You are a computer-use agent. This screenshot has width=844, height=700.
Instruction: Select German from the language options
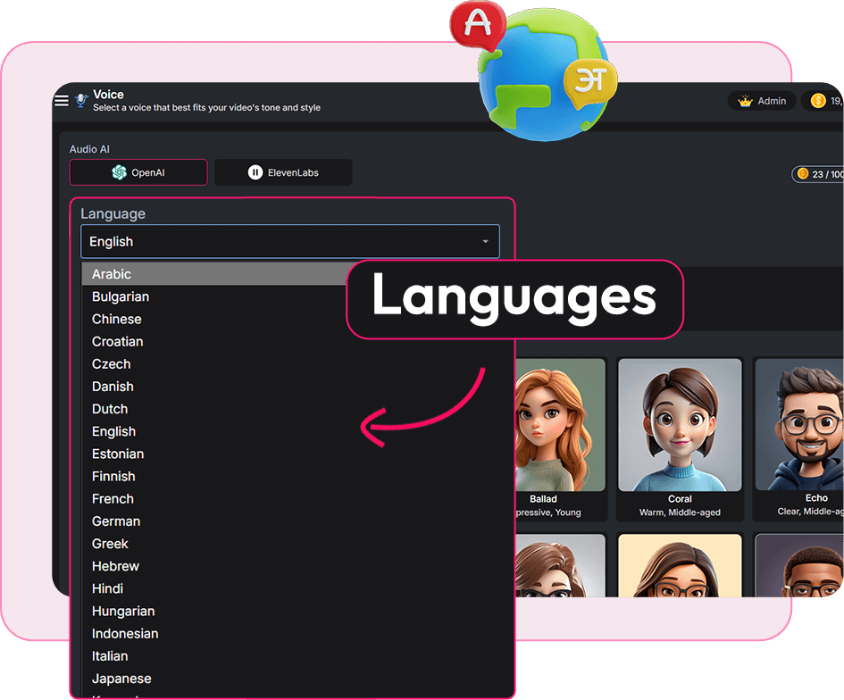click(x=116, y=521)
